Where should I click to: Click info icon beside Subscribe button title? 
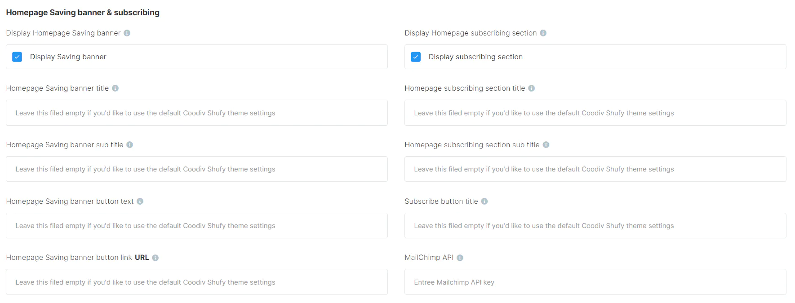coord(484,201)
